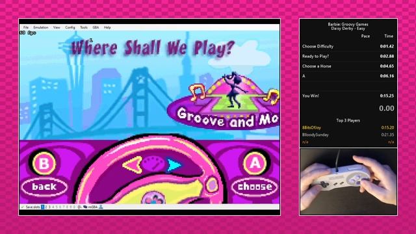Click the split time 0:06.16
416x234 pixels.
(x=387, y=76)
